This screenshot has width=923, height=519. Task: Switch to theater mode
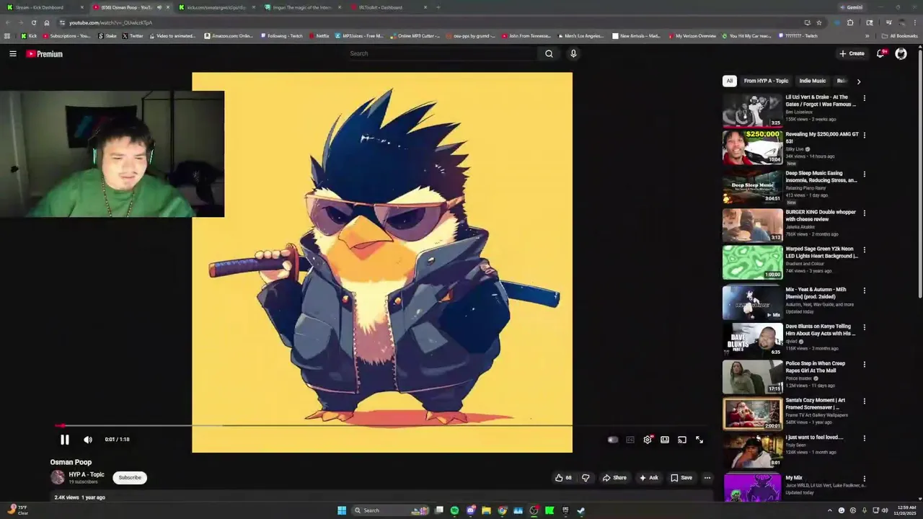coord(665,440)
